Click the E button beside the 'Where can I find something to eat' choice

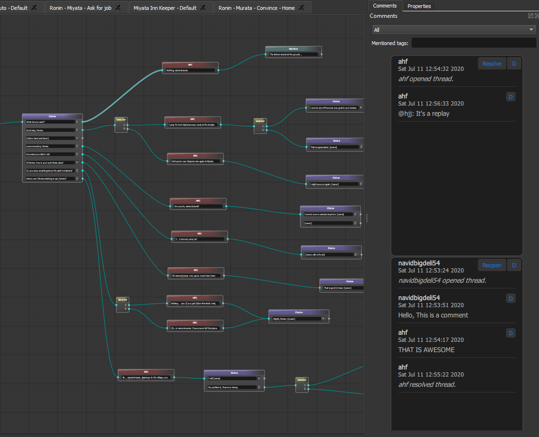77,179
